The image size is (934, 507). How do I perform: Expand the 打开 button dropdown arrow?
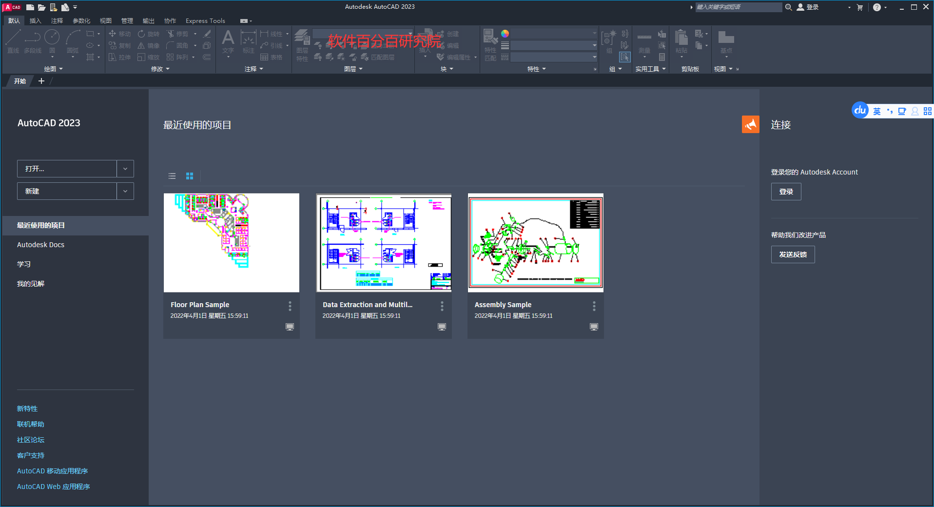tap(125, 169)
